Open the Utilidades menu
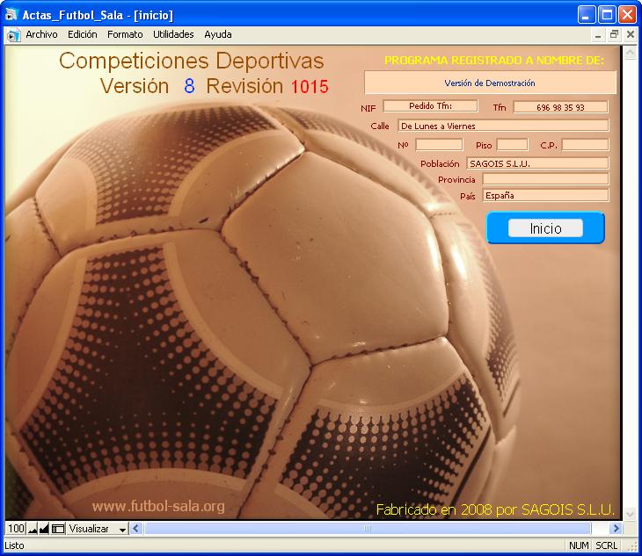This screenshot has width=642, height=556. (x=173, y=34)
